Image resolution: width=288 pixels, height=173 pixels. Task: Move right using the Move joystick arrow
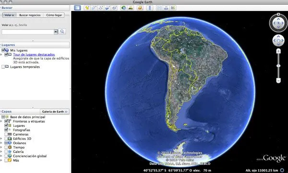283,40
